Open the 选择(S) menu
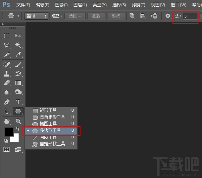202x178 pixels. click(x=119, y=5)
